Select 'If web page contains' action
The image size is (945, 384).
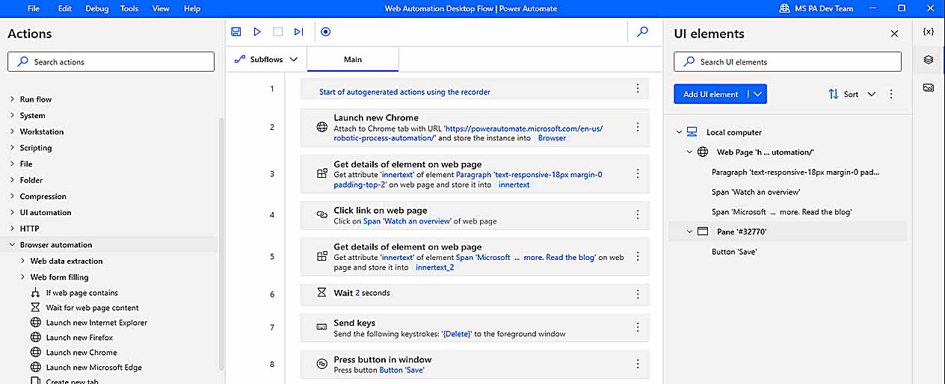click(81, 293)
